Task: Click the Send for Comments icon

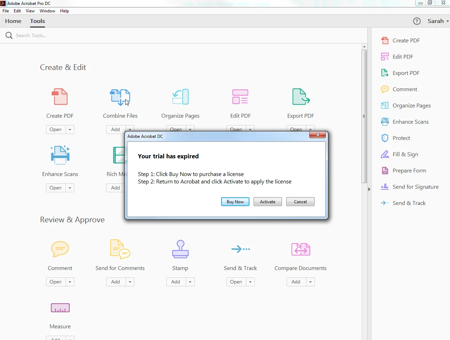Action: coord(120,249)
